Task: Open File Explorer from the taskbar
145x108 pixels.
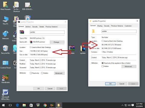Action: point(24,105)
